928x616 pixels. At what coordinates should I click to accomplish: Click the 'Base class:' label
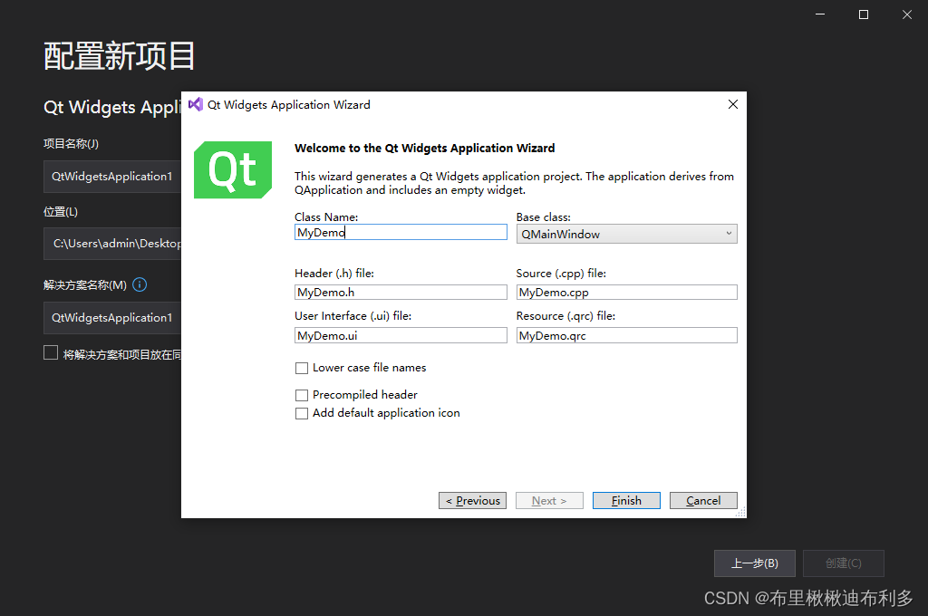pyautogui.click(x=544, y=217)
